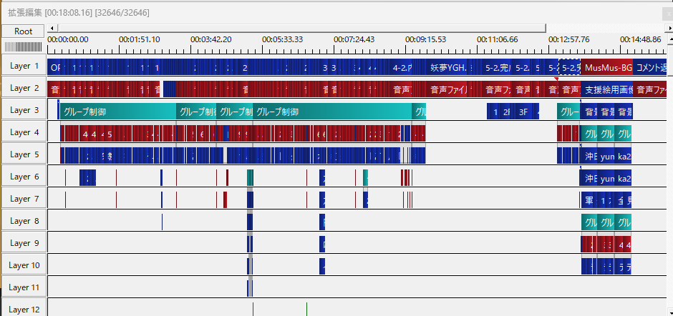Toggle visibility of Layer 4
The image size is (673, 316).
[24, 132]
